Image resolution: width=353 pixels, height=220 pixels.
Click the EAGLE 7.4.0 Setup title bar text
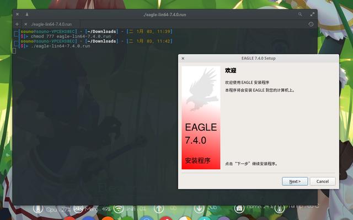point(259,58)
